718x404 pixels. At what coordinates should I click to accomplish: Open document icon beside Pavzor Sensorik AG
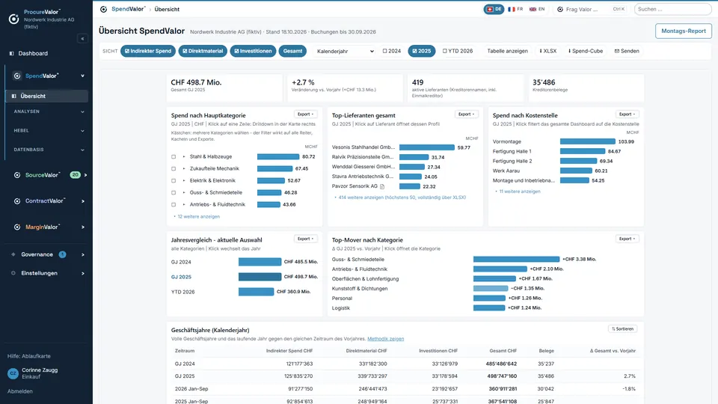[382, 186]
